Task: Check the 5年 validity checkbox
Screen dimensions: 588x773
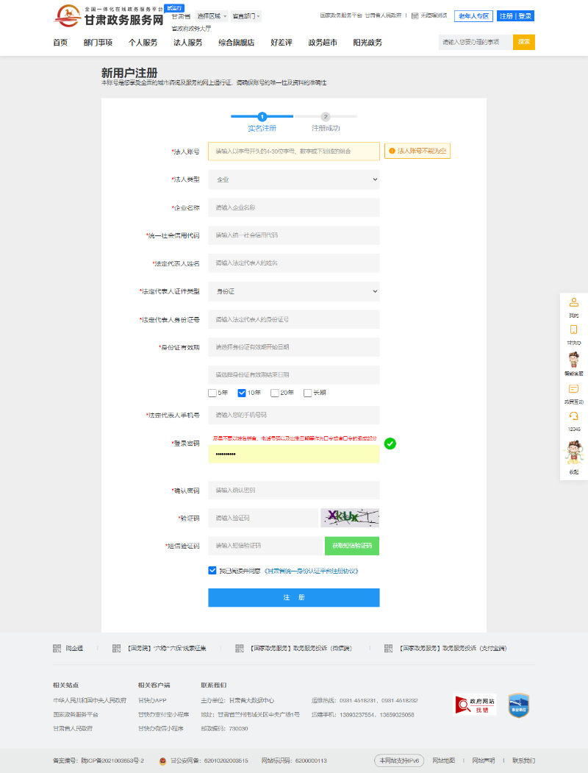Action: [212, 393]
